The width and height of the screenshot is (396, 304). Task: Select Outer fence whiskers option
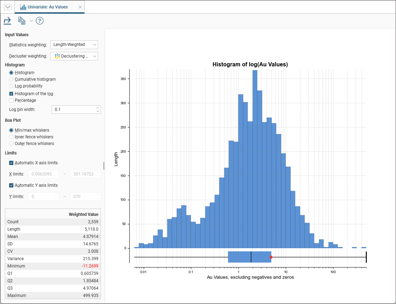pos(12,144)
